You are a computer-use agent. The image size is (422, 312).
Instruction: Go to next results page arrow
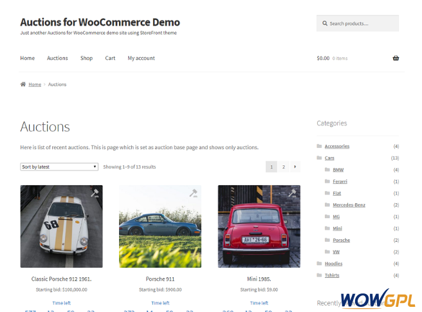(x=295, y=167)
